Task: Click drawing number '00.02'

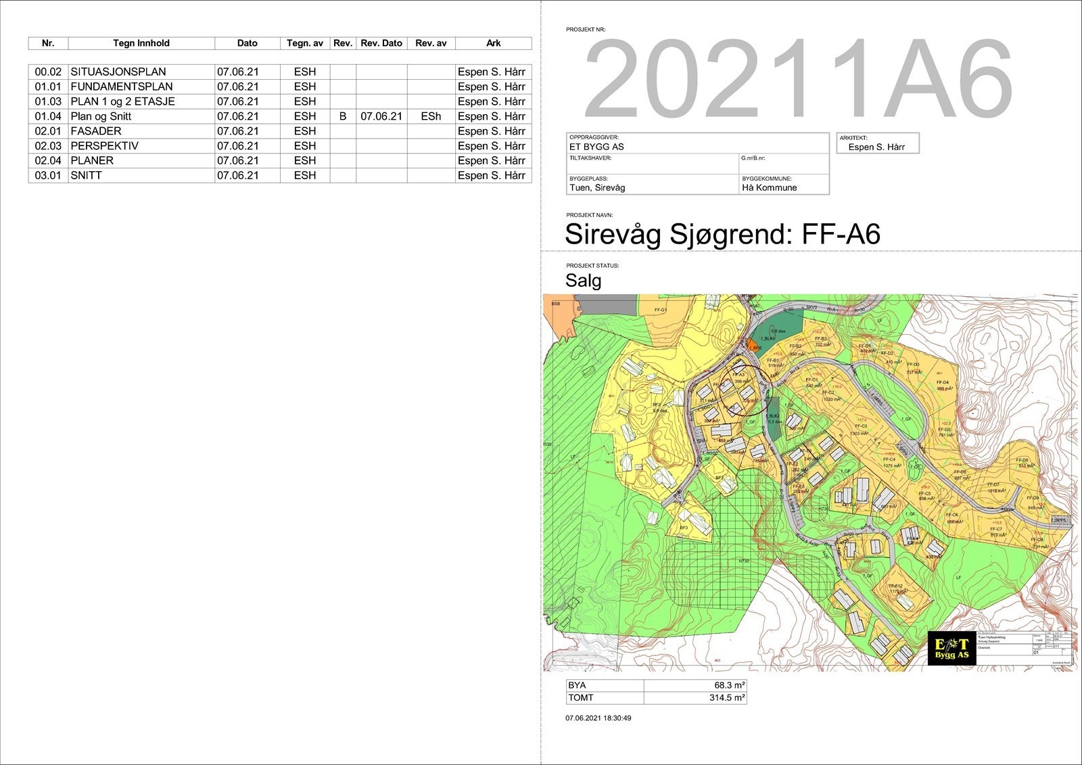Action: tap(48, 72)
